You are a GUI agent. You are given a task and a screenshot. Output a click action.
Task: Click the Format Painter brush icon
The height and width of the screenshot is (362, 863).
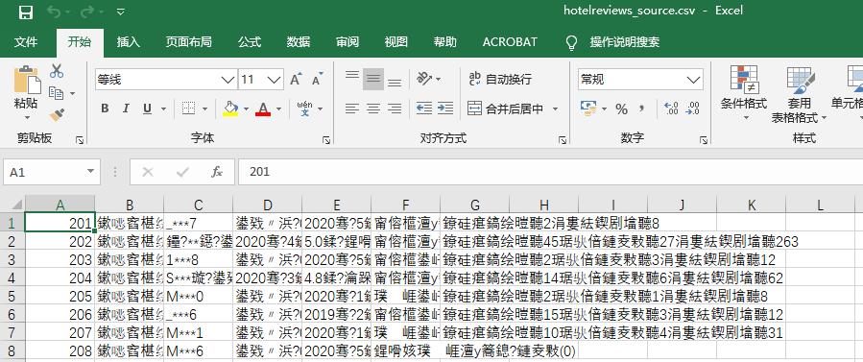click(x=56, y=115)
